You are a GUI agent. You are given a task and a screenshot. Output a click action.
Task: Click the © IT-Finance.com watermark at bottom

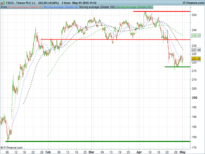12,148
